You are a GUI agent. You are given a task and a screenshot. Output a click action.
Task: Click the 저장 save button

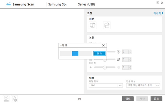(x=142, y=99)
